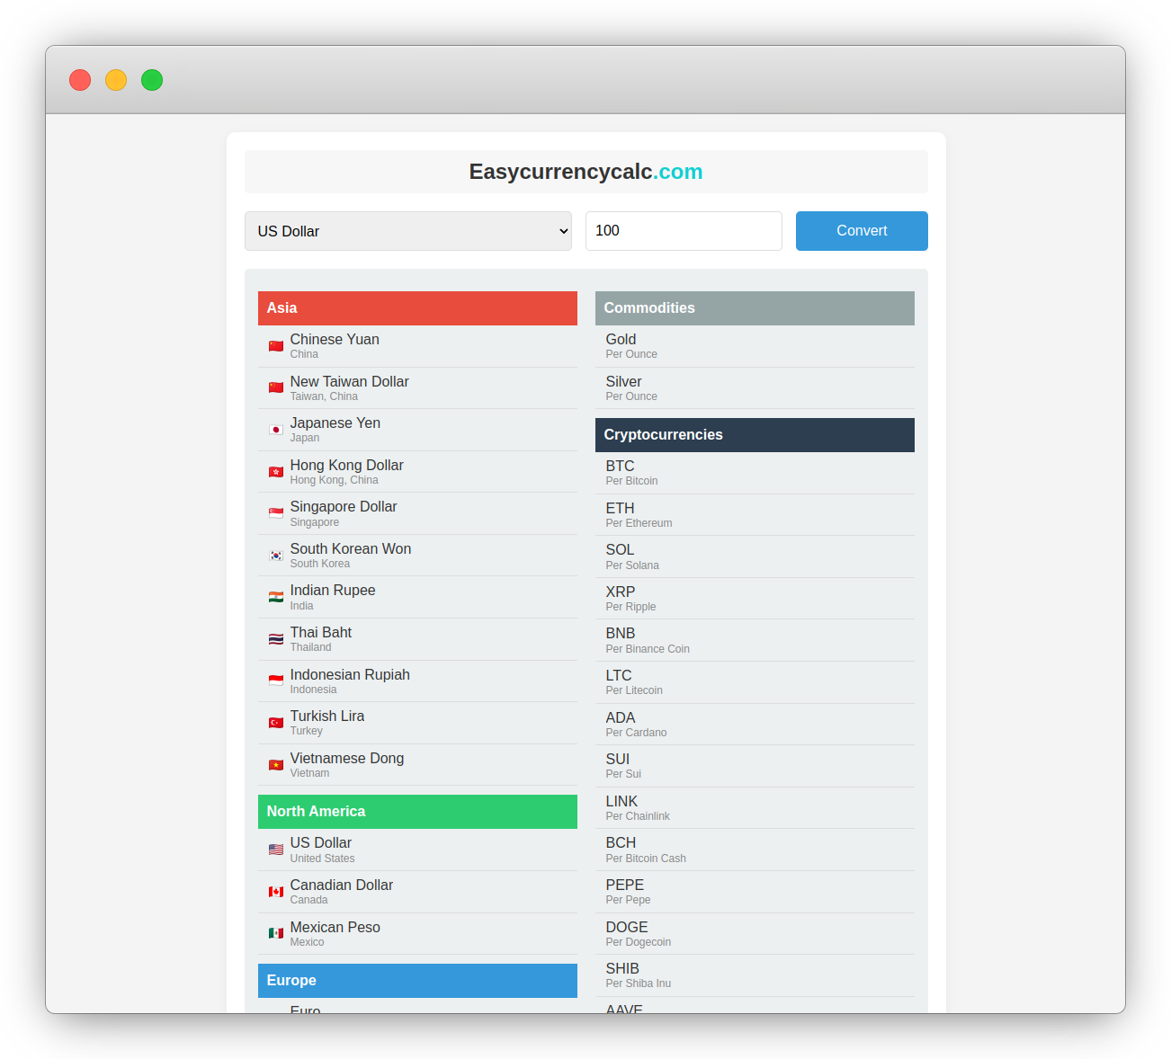Click the Thailand flag beside Thai Baht

276,639
